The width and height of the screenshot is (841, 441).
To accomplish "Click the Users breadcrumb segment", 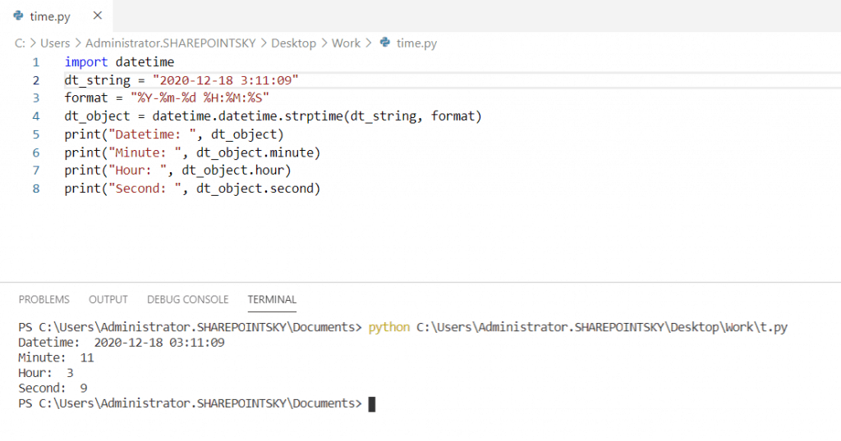I will pyautogui.click(x=55, y=43).
